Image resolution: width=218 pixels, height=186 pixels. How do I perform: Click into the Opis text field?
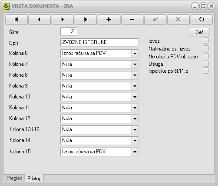pos(99,42)
